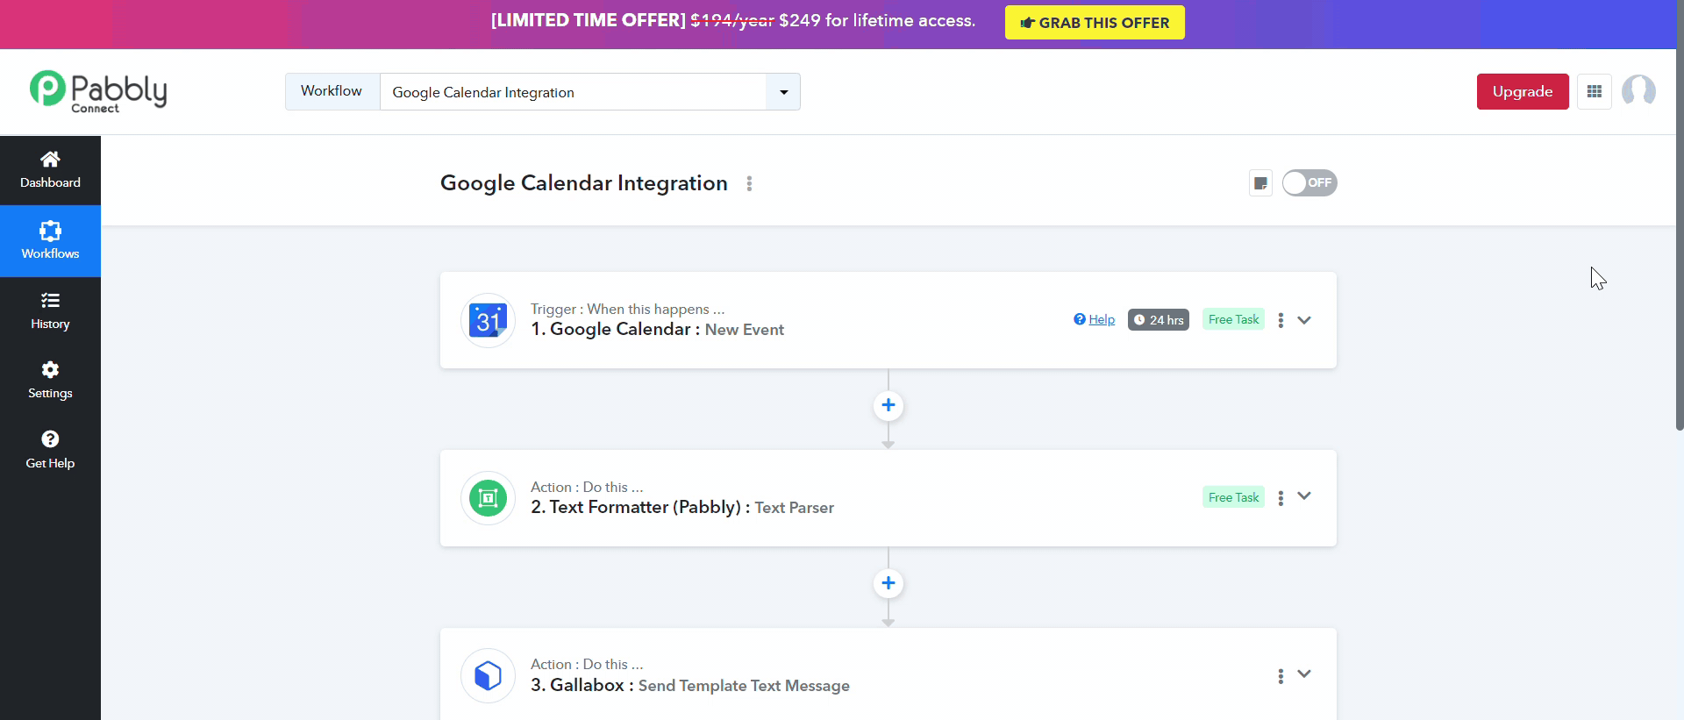Viewport: 1684px width, 720px height.
Task: Go to Dashboard in sidebar
Action: pyautogui.click(x=50, y=170)
